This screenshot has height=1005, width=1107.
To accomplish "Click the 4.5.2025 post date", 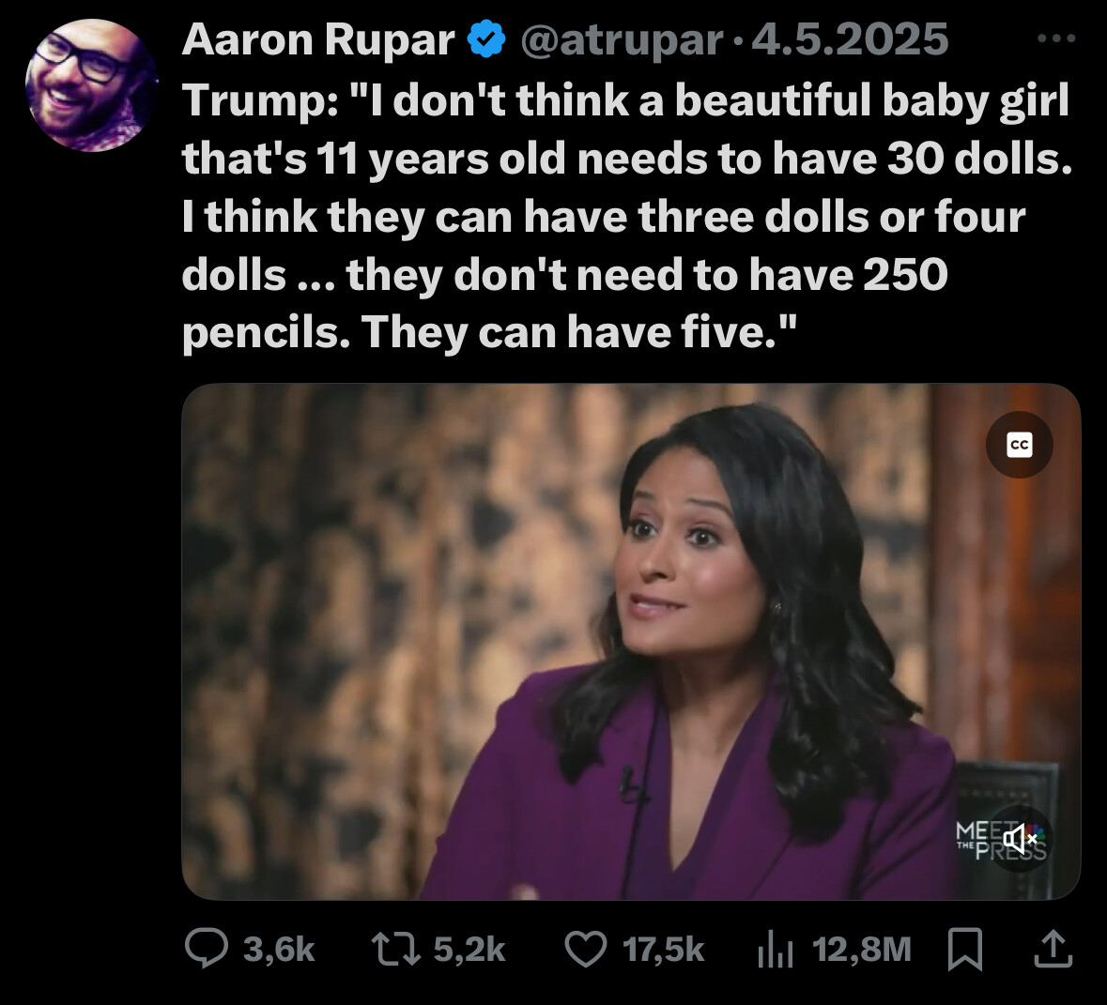I will [850, 39].
